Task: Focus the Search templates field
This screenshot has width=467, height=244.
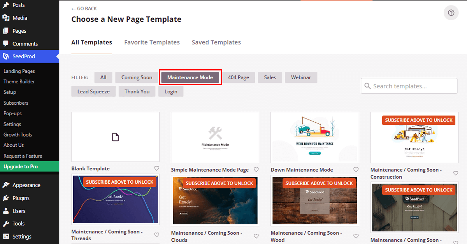Action: click(x=409, y=86)
